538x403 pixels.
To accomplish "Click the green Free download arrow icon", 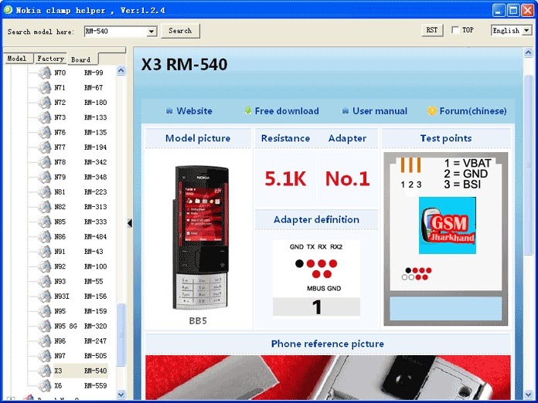I will pyautogui.click(x=247, y=110).
